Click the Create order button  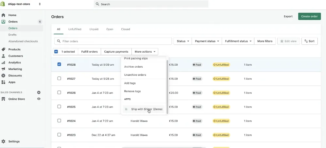tap(309, 16)
